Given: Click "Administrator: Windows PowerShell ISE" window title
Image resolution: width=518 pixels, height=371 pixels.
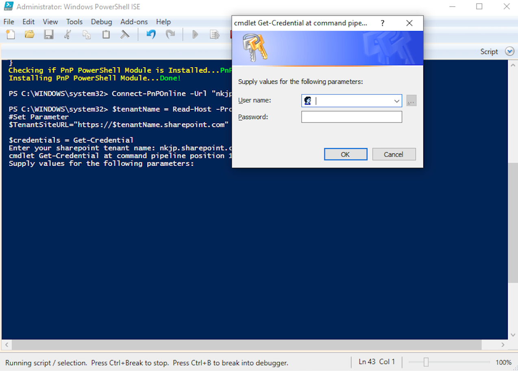Looking at the screenshot, I should pyautogui.click(x=78, y=7).
